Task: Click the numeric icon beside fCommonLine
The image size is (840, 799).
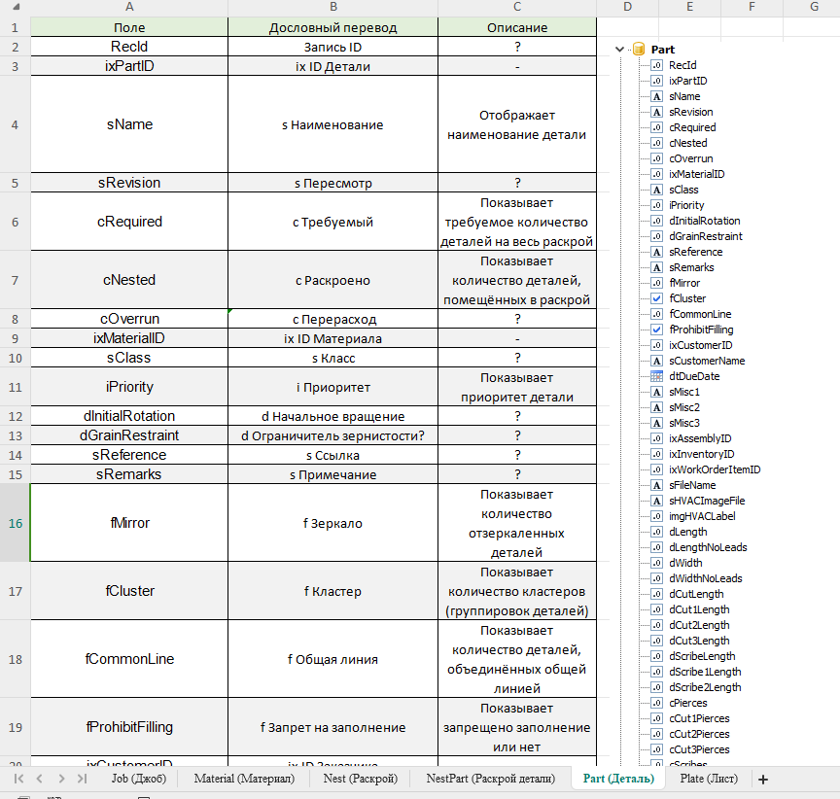Action: [x=657, y=314]
